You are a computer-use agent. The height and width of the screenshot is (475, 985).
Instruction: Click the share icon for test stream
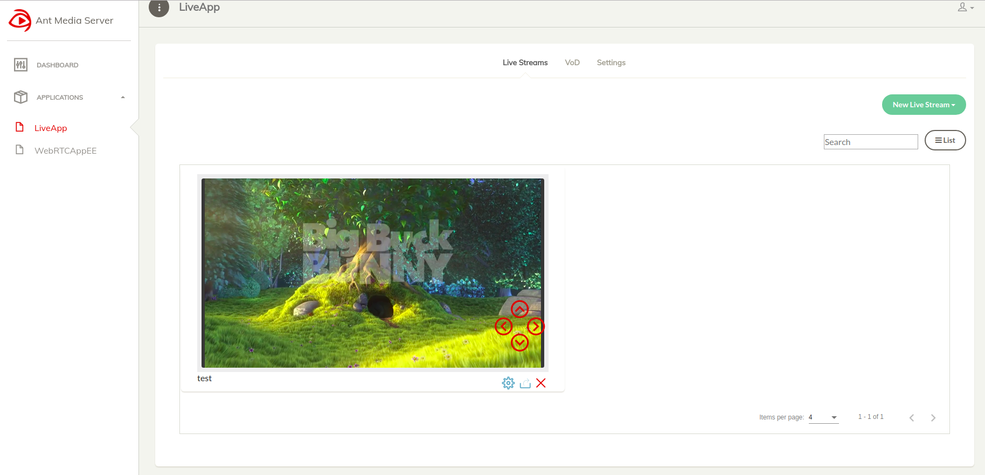[x=525, y=383]
